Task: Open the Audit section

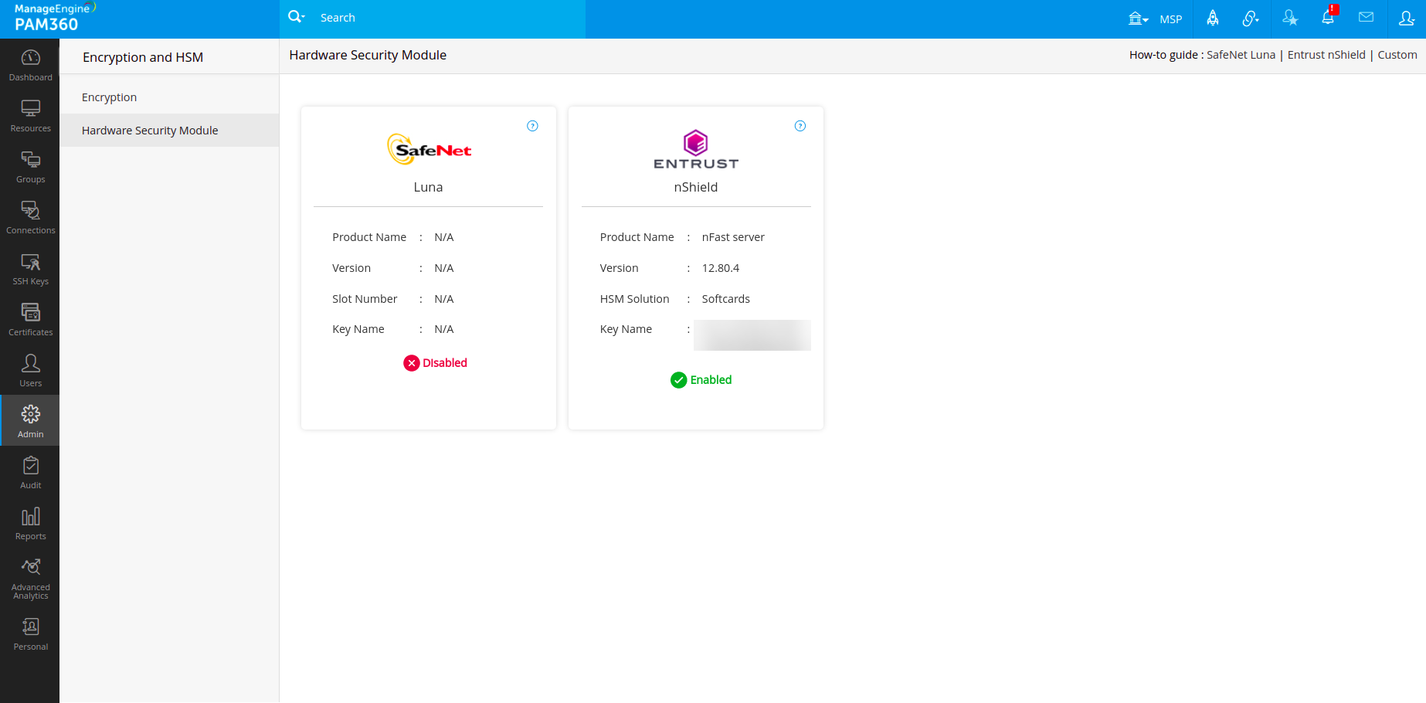Action: [30, 474]
